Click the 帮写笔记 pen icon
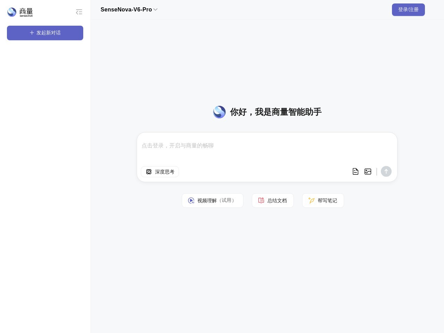 (x=311, y=200)
